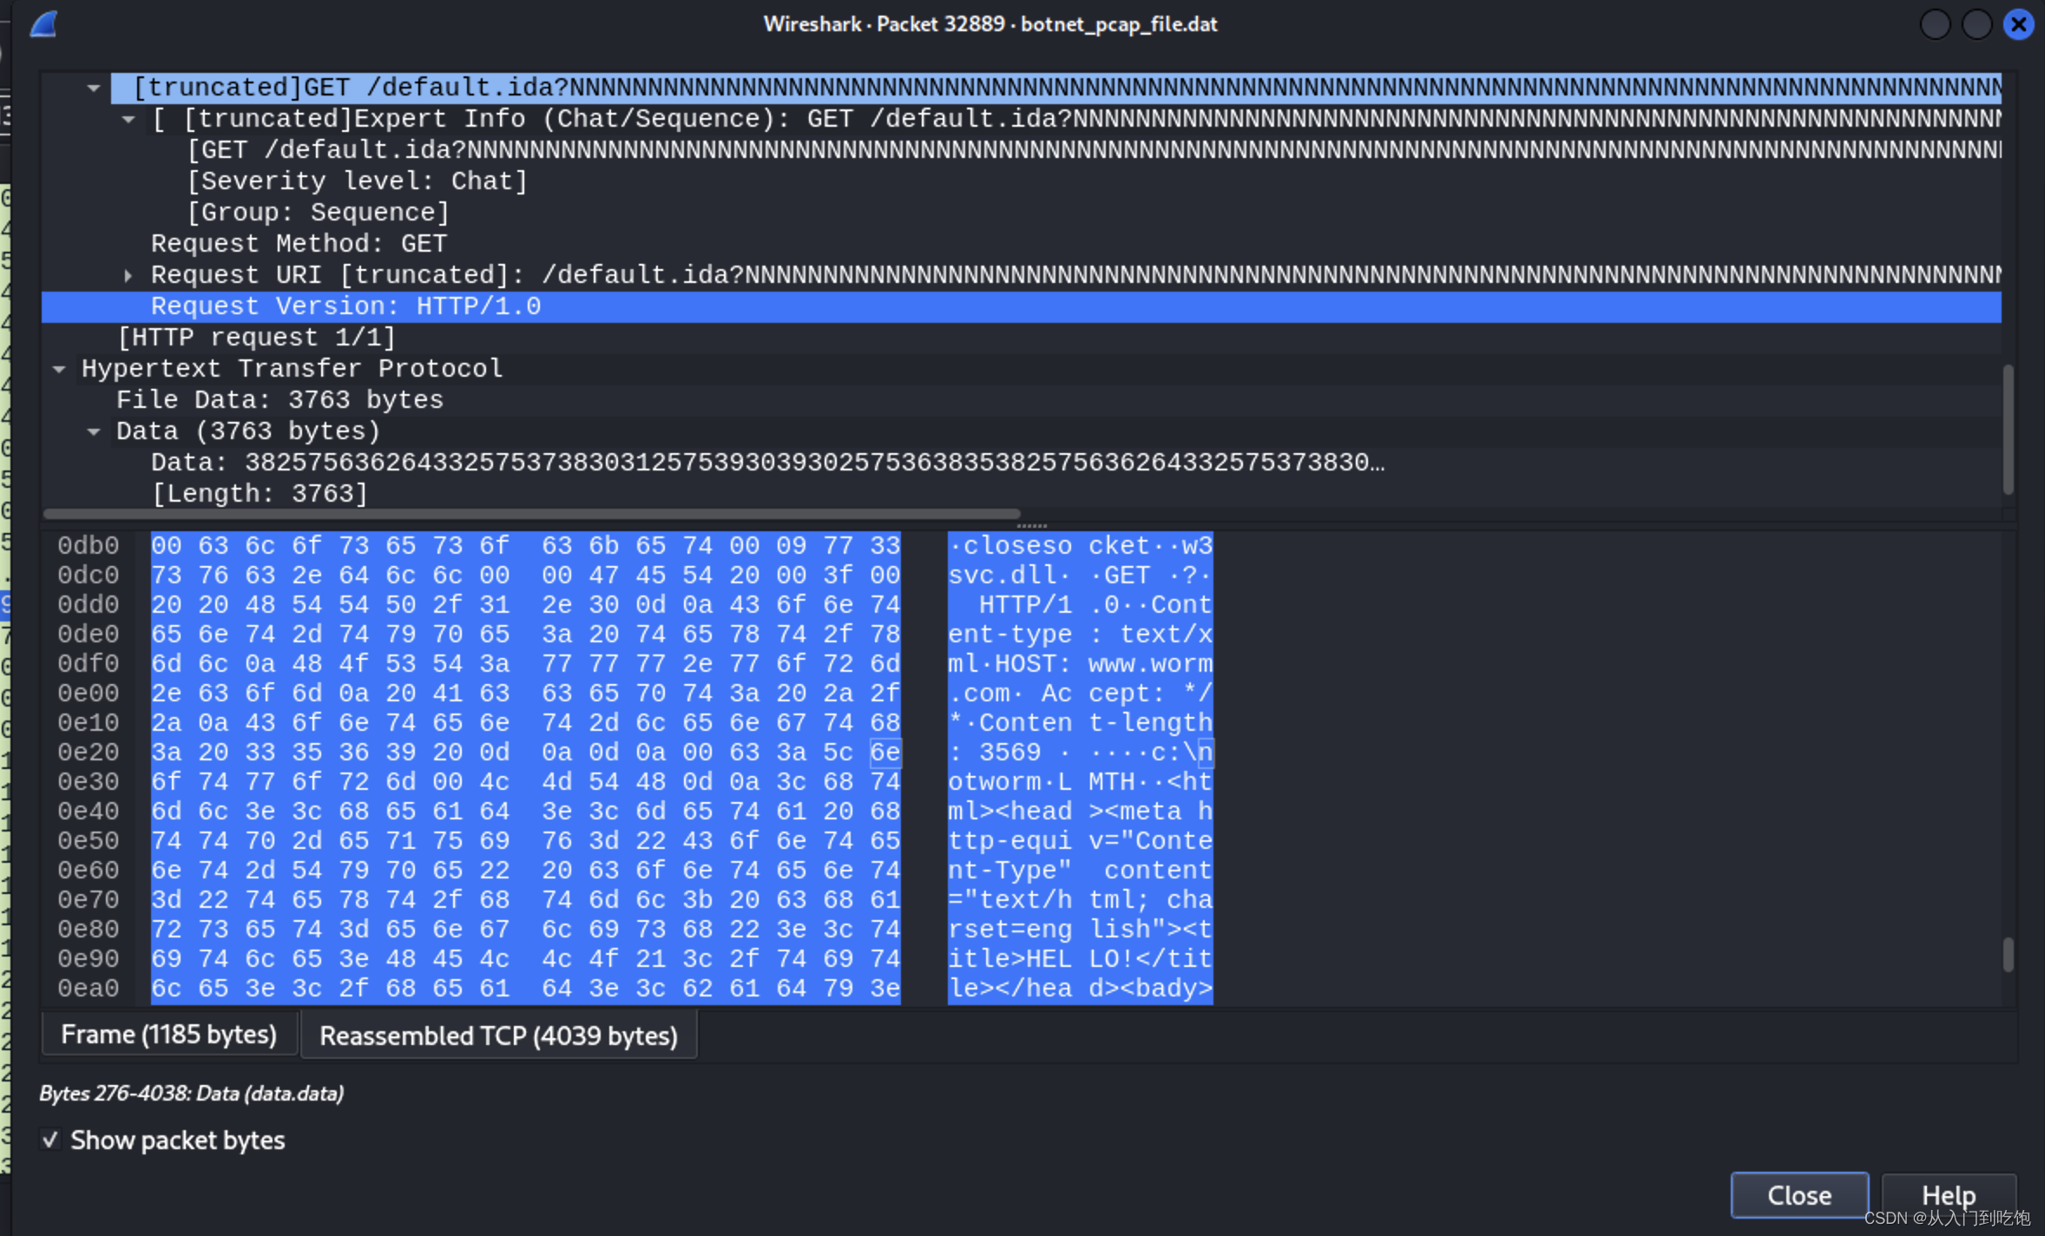Click the vertical scrollbar of hex pane
Viewport: 2045px width, 1236px height.
2008,955
